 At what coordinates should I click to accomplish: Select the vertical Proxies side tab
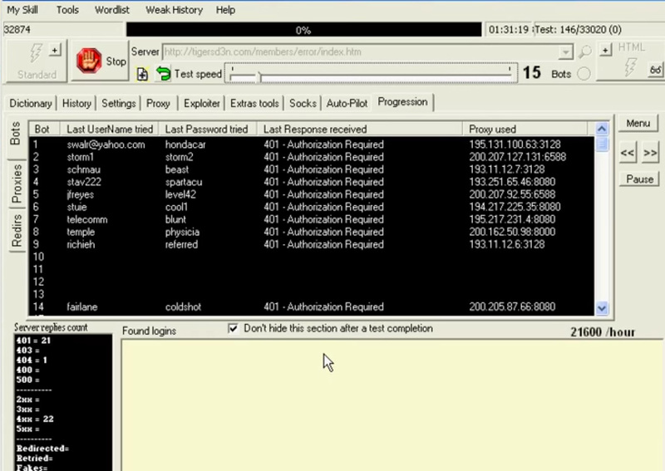coord(16,184)
